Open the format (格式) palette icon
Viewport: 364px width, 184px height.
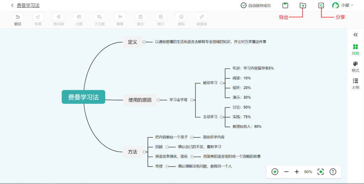355,64
